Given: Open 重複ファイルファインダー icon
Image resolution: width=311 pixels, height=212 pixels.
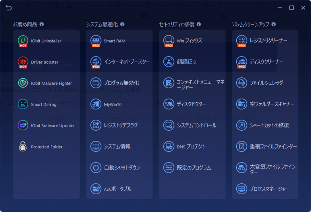Looking at the screenshot, I should click(x=242, y=146).
